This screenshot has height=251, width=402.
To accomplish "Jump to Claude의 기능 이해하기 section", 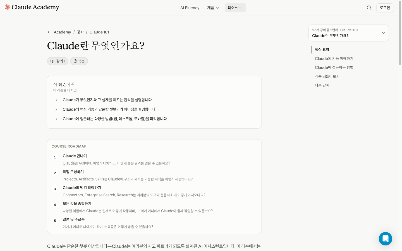I will [x=334, y=59].
